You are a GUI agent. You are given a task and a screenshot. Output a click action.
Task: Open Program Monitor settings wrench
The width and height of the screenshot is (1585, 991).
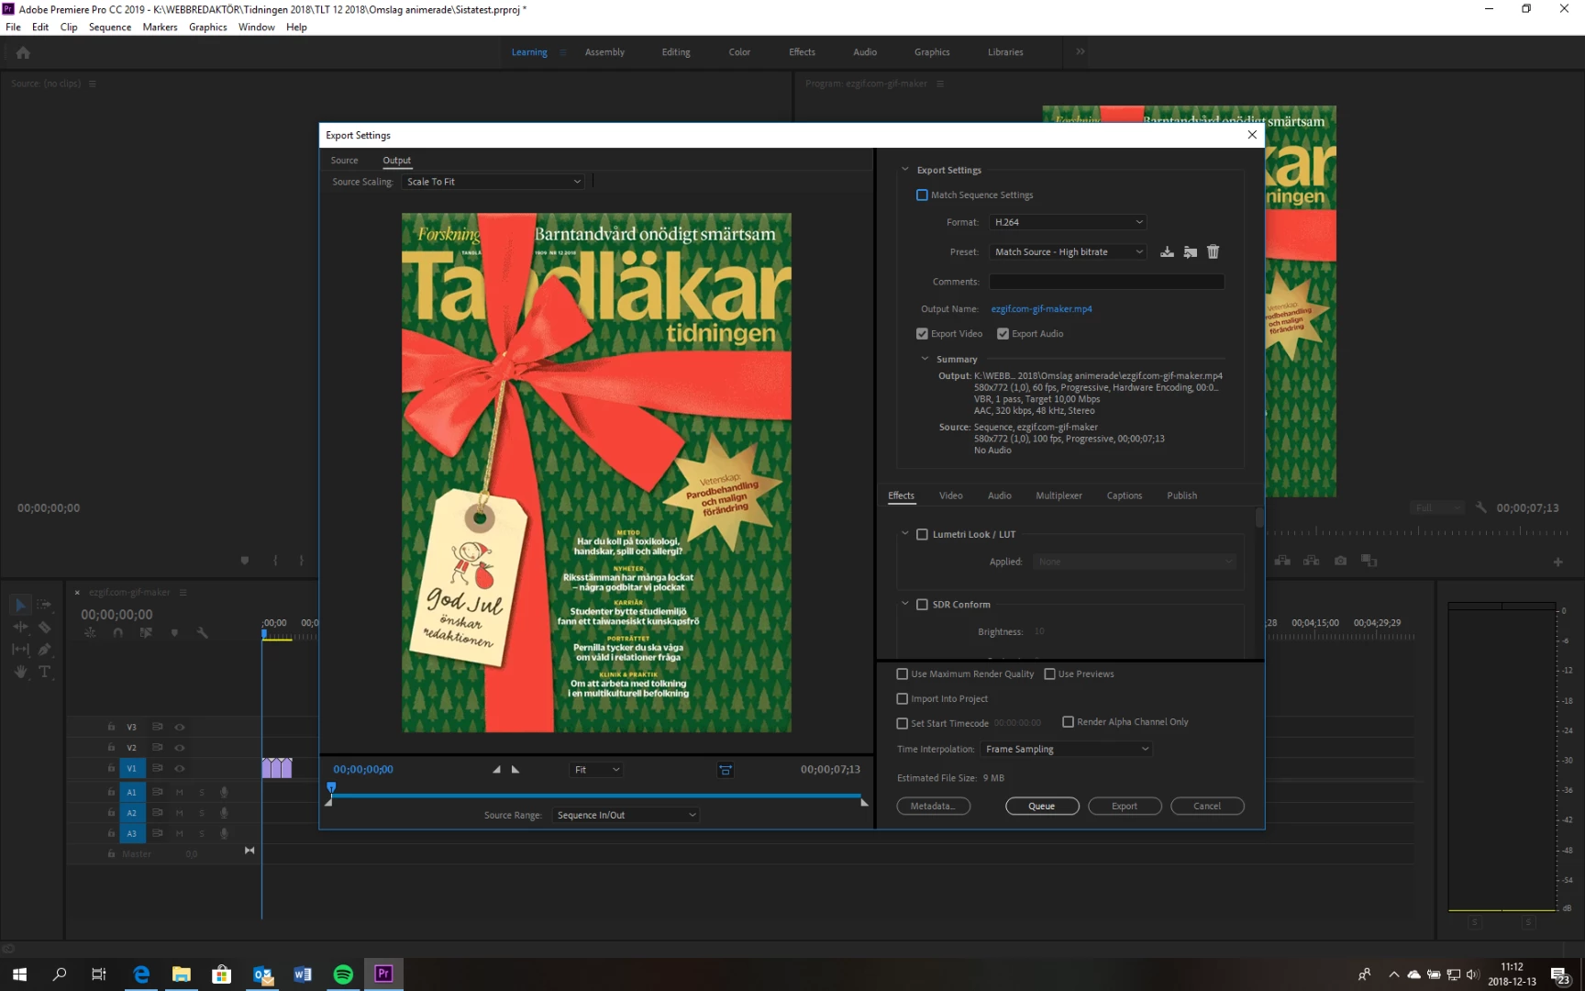(1480, 507)
